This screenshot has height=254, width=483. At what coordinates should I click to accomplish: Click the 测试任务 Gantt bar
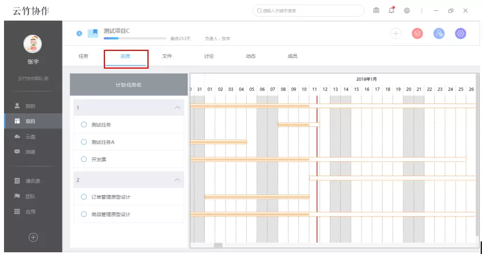299,124
